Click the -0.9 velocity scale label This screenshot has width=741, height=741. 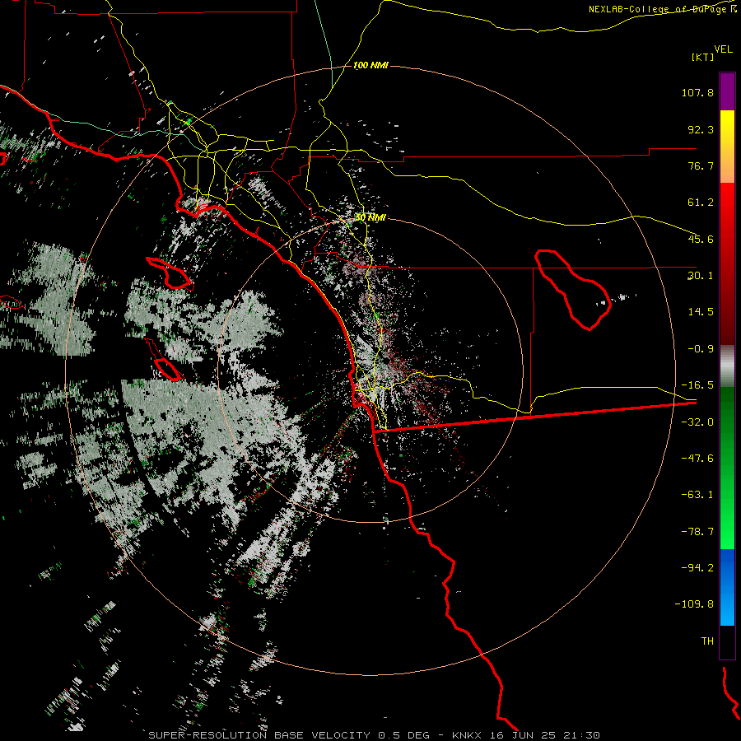tap(701, 349)
